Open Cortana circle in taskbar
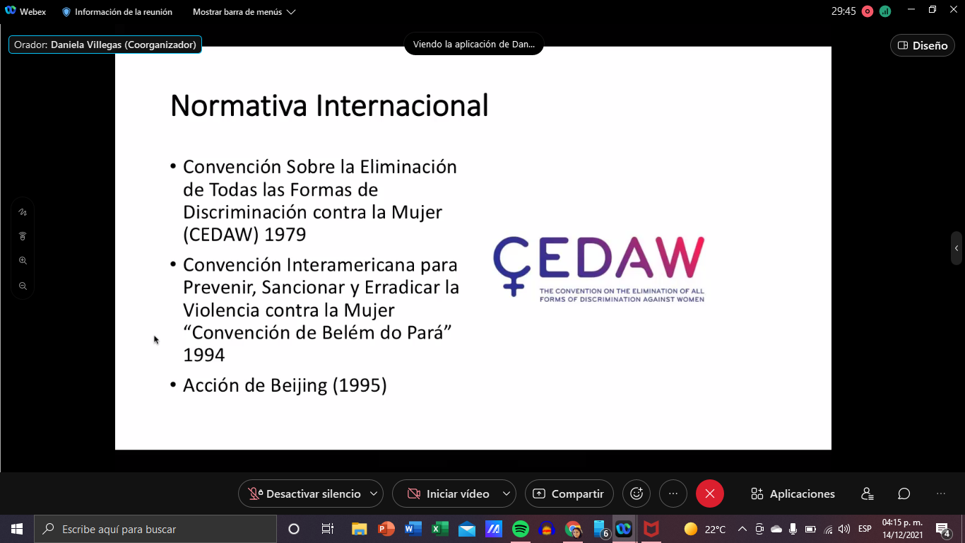Viewport: 965px width, 543px height. pyautogui.click(x=294, y=529)
